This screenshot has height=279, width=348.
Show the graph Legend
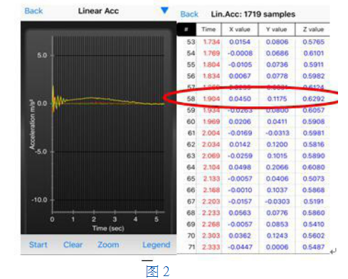tap(157, 245)
